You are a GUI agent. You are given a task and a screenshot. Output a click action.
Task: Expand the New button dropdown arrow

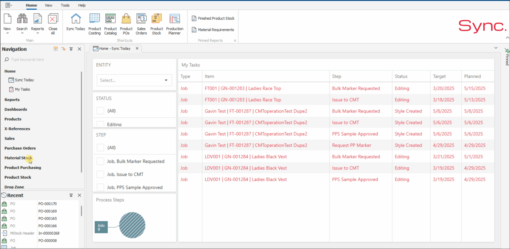[8, 33]
